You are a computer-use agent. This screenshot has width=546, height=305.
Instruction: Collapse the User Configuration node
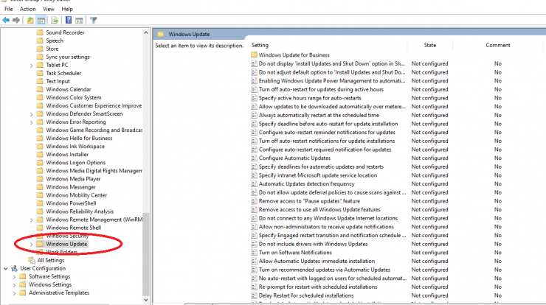click(x=6, y=268)
